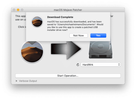136x99 pixels.
Task: Click the refresh volumes arrow icon
Action: (x=78, y=65)
